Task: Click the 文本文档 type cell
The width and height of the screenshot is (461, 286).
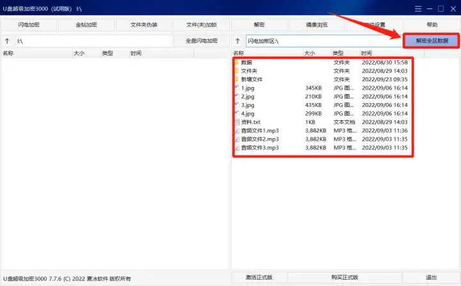Action: coord(344,122)
